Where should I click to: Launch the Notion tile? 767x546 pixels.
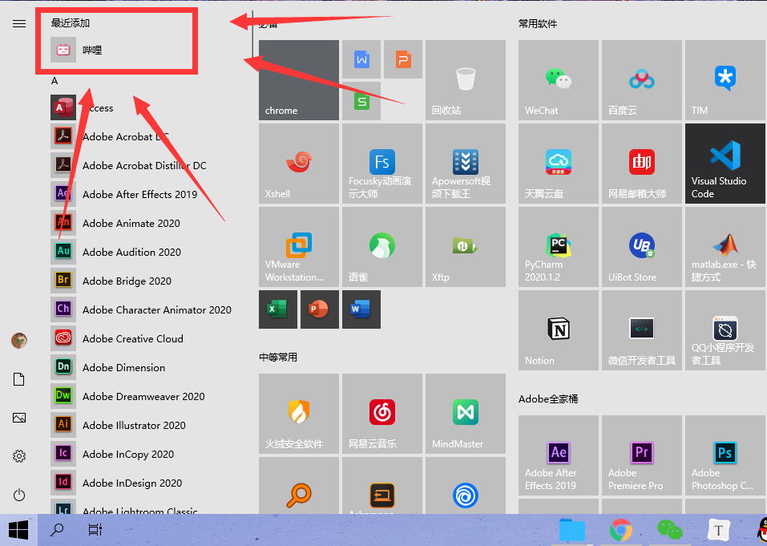click(559, 330)
